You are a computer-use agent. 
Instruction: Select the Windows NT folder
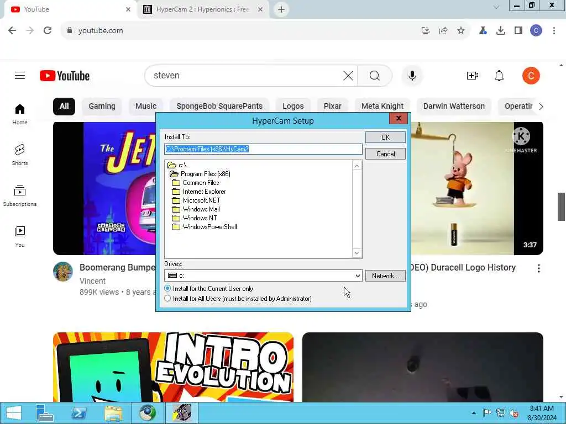tap(195, 218)
